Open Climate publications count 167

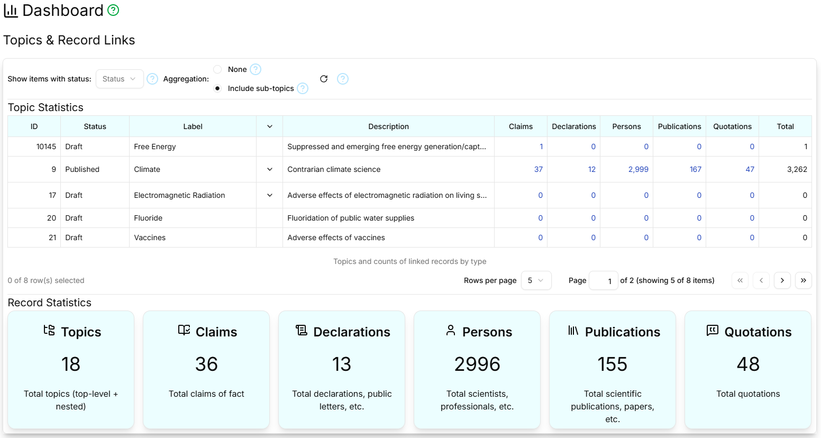click(x=696, y=169)
